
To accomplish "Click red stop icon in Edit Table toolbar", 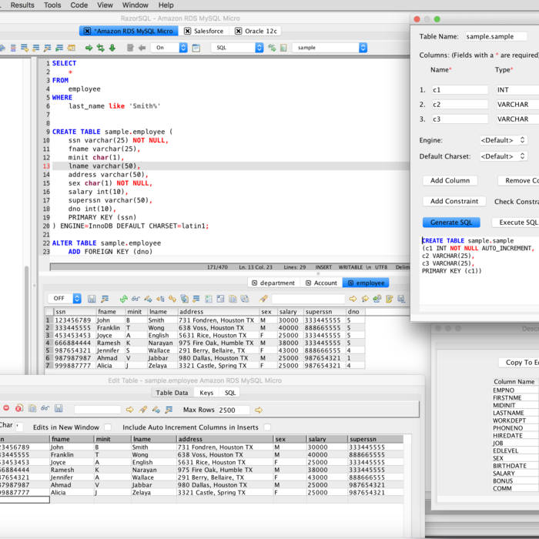I will [x=6, y=408].
